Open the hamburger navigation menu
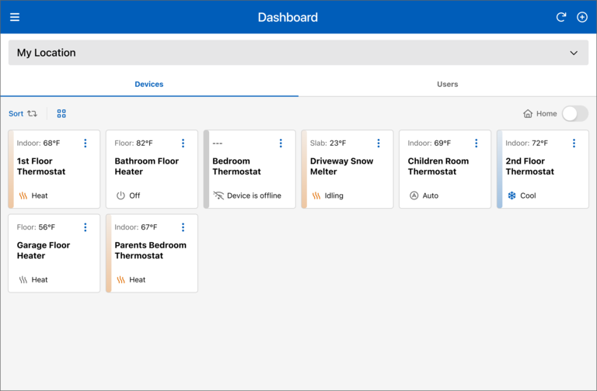This screenshot has height=391, width=597. [15, 17]
